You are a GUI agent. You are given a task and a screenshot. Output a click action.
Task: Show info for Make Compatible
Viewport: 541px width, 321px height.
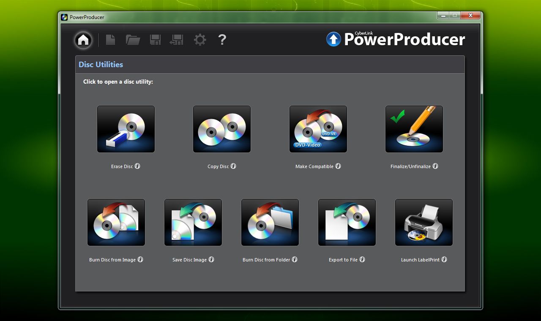point(338,166)
